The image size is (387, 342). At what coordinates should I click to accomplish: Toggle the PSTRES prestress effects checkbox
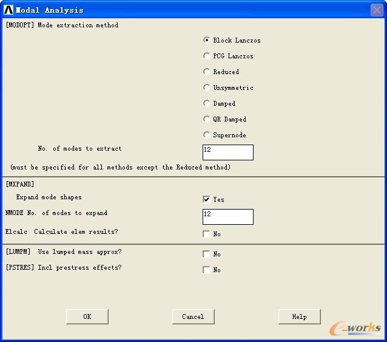(207, 270)
